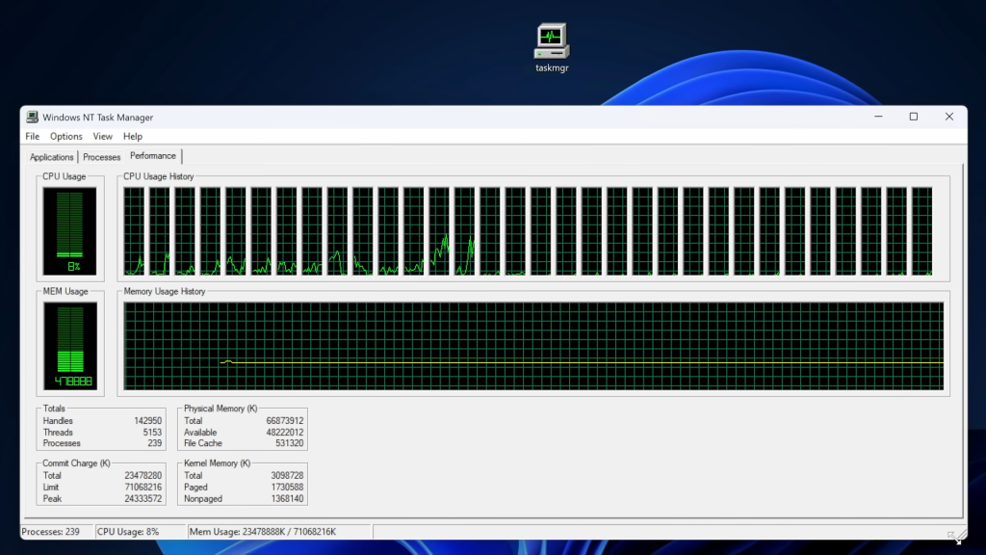Switch to the Processes tab
Image resolution: width=986 pixels, height=555 pixels.
click(x=102, y=157)
